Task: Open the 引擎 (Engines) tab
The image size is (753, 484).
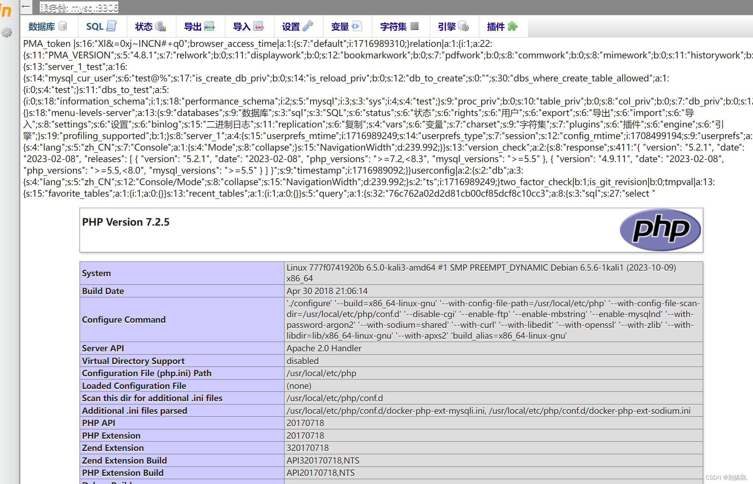Action: [x=454, y=26]
